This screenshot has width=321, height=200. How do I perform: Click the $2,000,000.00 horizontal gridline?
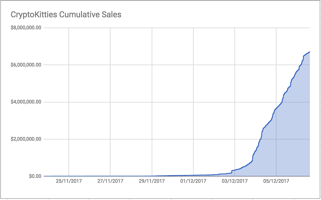tap(150, 139)
